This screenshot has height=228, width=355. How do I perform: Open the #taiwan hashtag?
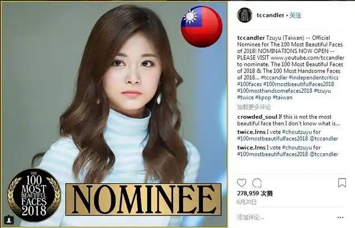tap(282, 98)
